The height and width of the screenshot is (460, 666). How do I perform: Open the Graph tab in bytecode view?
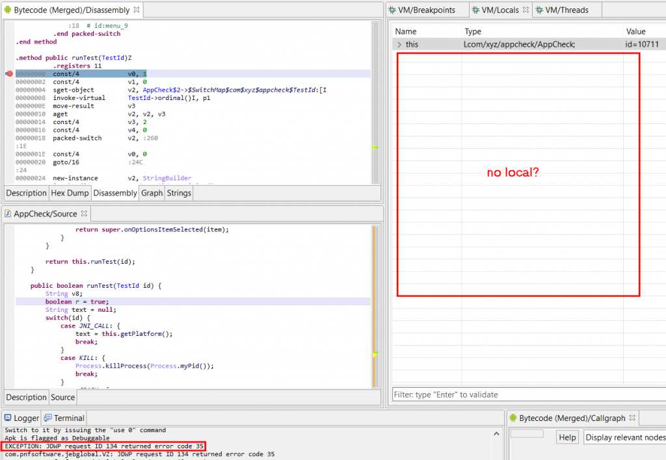pos(152,193)
